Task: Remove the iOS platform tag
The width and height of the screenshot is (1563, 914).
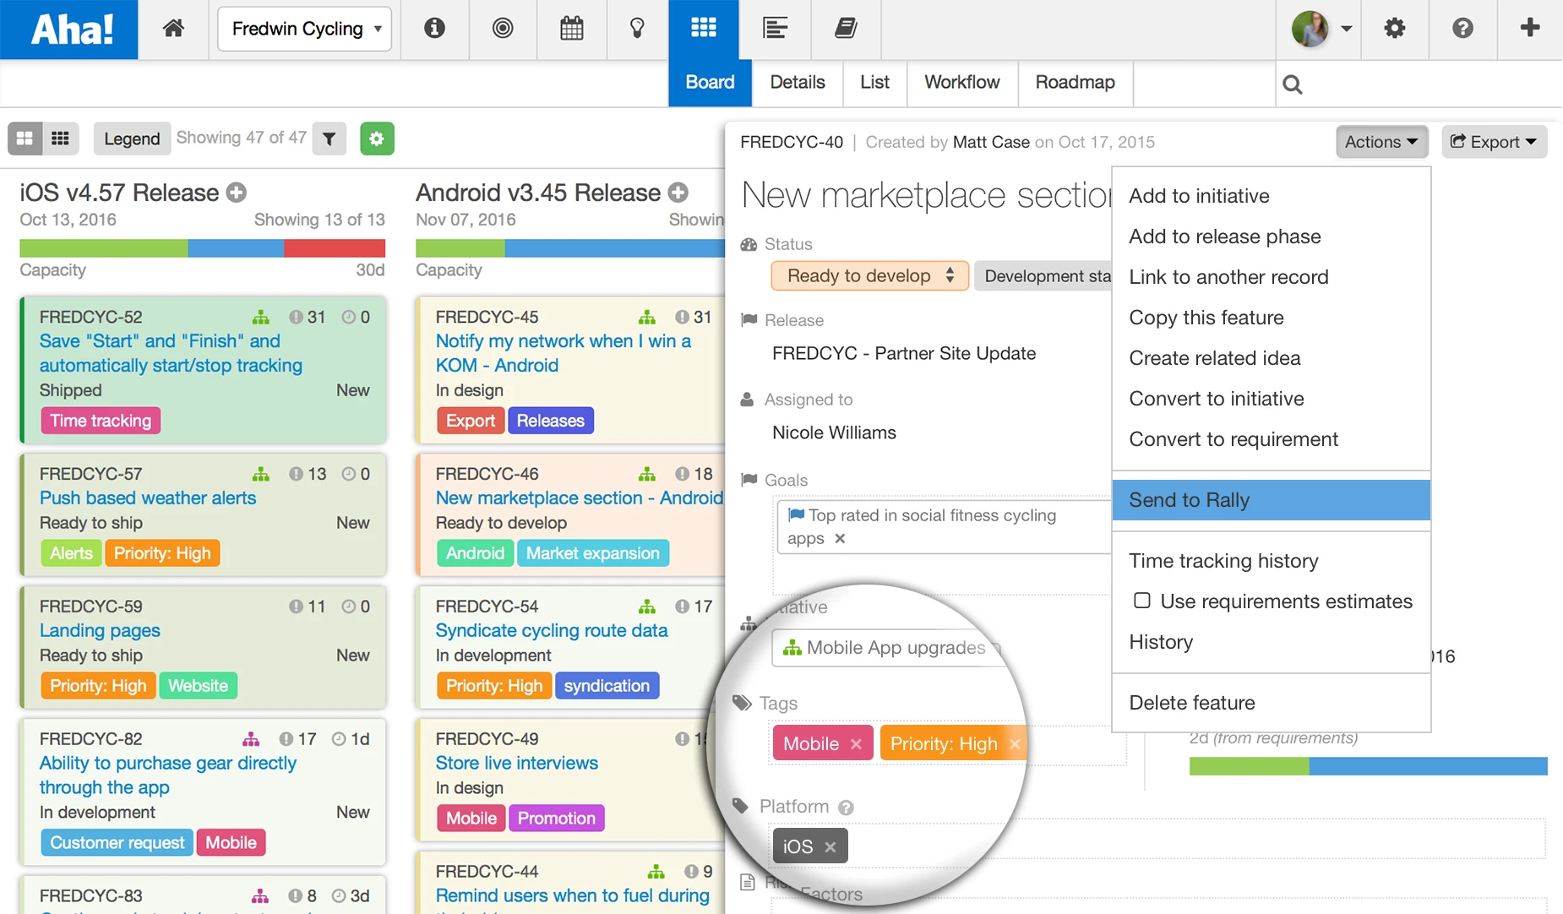Action: pyautogui.click(x=831, y=846)
